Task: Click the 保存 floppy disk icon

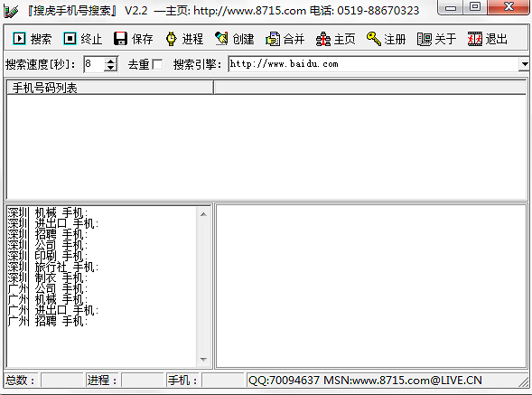Action: [x=120, y=39]
